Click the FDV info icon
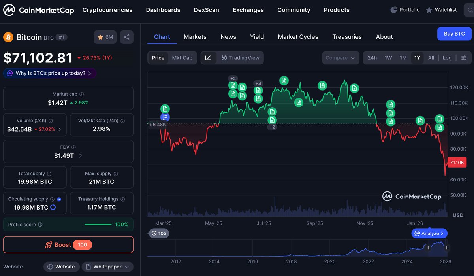474x276 pixels. tap(74, 147)
